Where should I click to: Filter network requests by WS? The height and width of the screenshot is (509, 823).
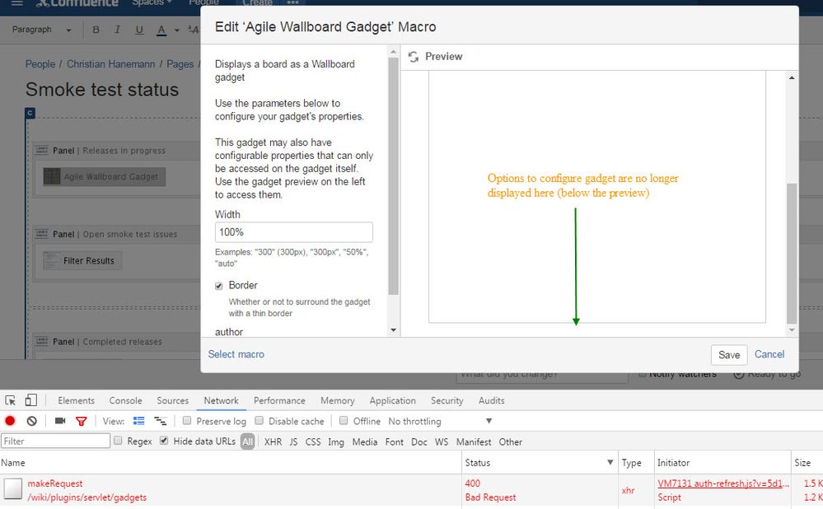(x=442, y=441)
